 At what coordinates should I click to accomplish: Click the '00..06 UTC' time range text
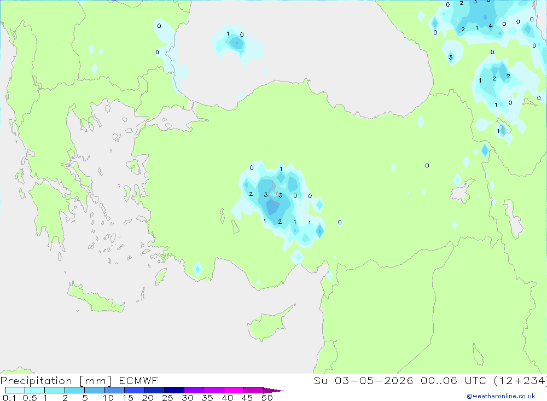[x=453, y=381]
